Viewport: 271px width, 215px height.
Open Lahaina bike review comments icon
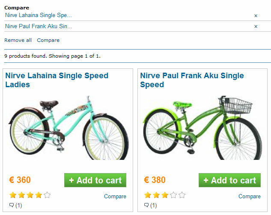(x=12, y=206)
